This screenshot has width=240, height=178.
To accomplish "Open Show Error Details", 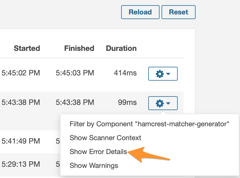I will 98,152.
